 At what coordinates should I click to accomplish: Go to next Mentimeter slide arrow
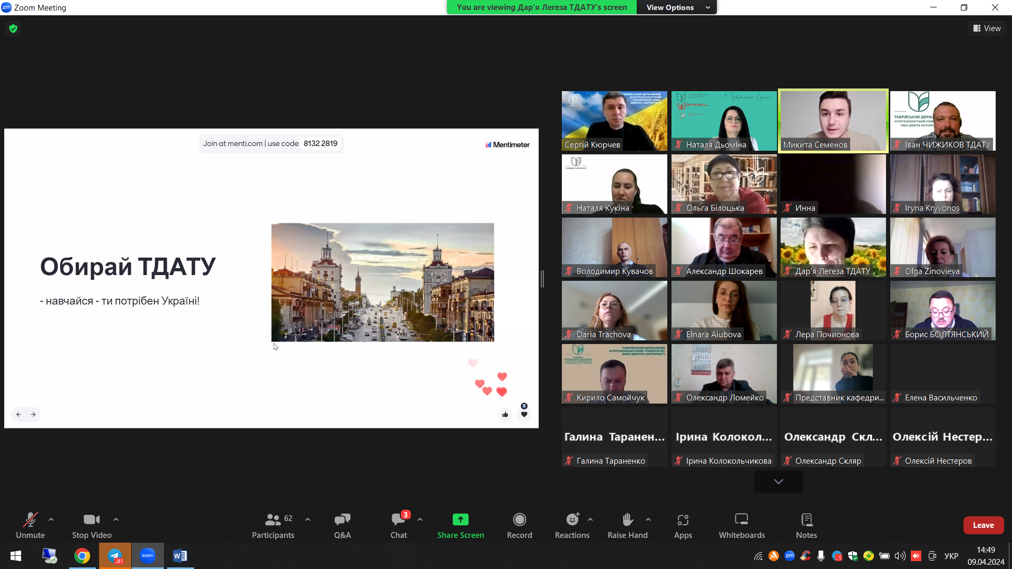click(33, 415)
